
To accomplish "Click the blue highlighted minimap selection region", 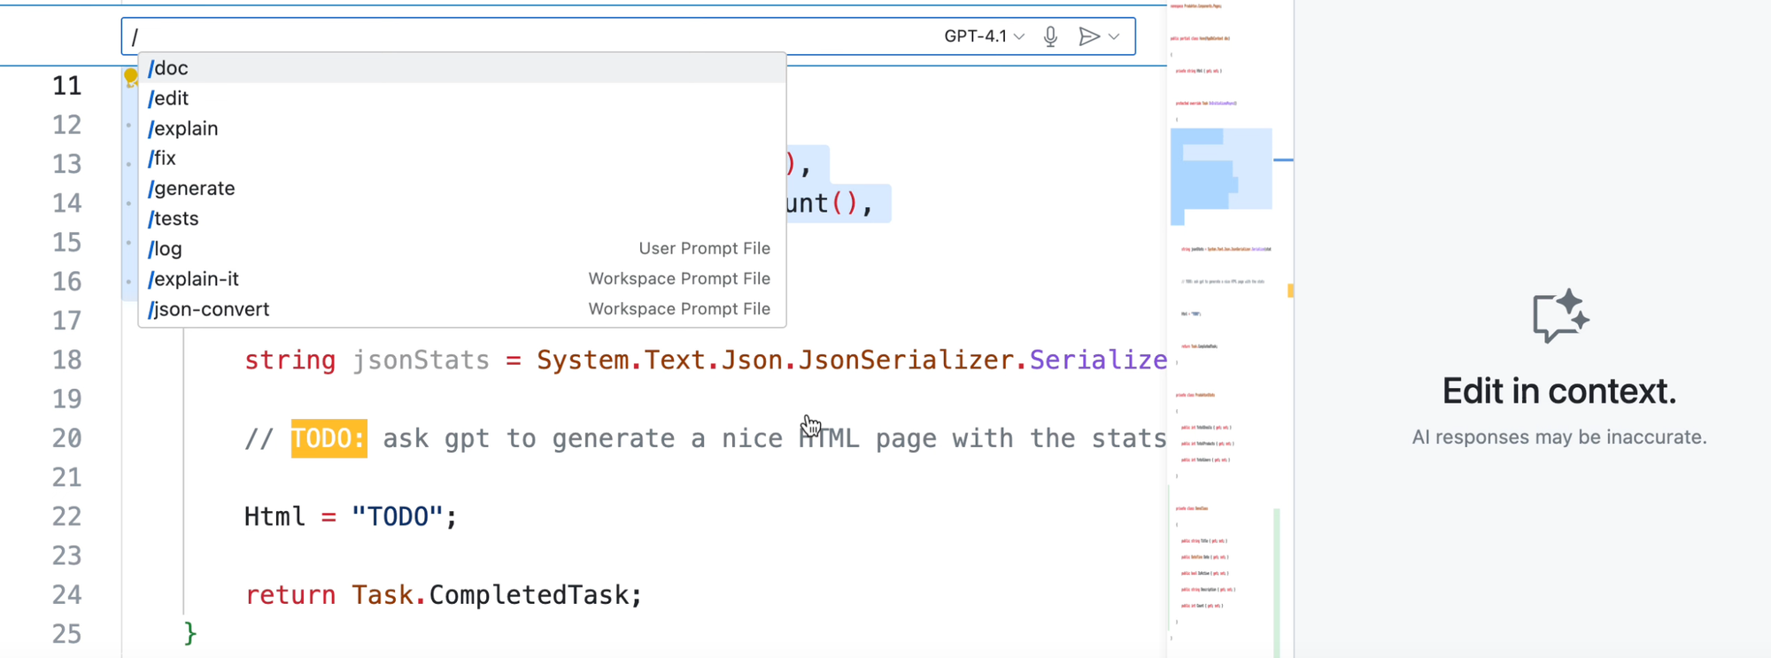I will point(1220,173).
